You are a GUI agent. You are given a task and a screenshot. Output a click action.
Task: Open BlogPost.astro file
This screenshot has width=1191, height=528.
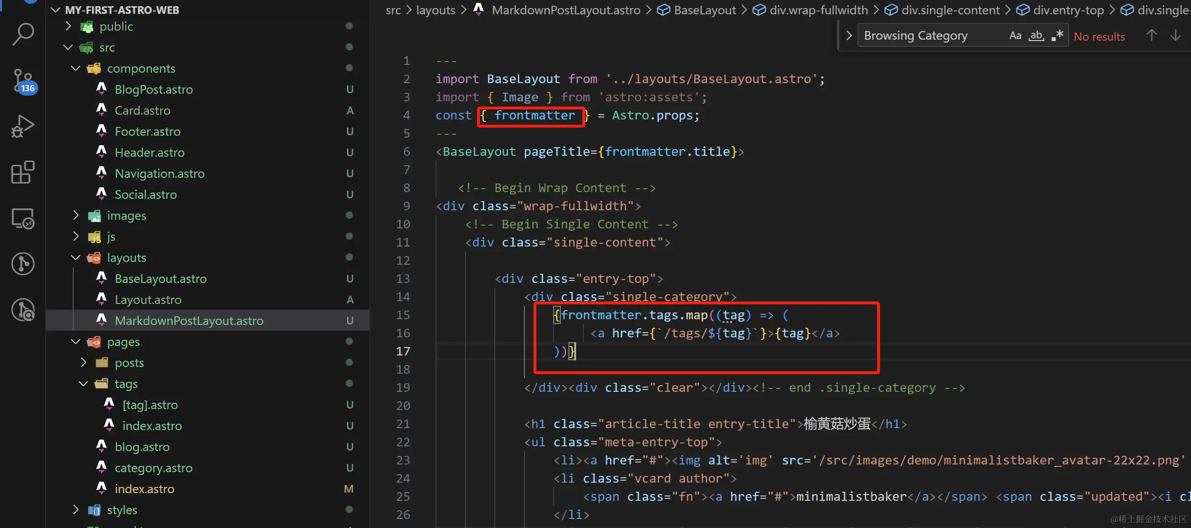(x=154, y=89)
